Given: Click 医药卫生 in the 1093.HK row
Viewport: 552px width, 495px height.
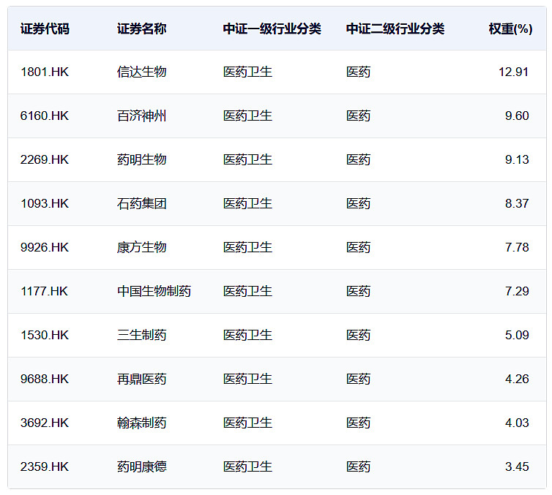Looking at the screenshot, I should click(247, 203).
